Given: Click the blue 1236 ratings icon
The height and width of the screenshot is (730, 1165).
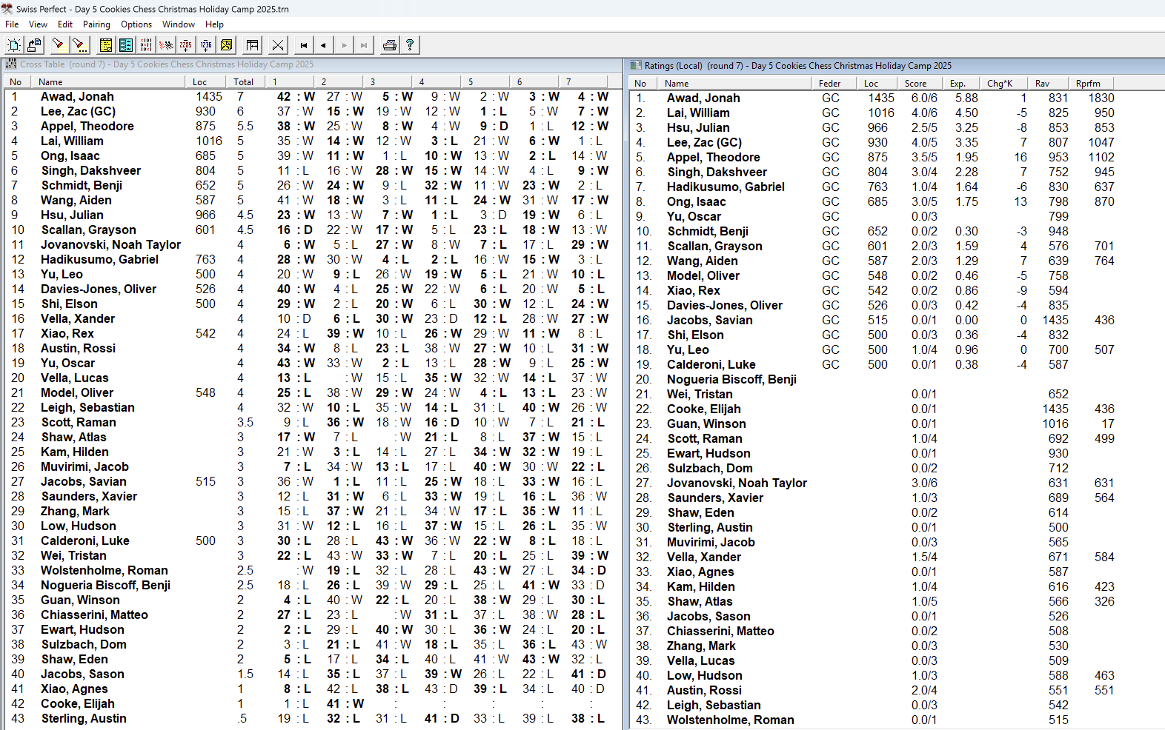Looking at the screenshot, I should [x=206, y=45].
